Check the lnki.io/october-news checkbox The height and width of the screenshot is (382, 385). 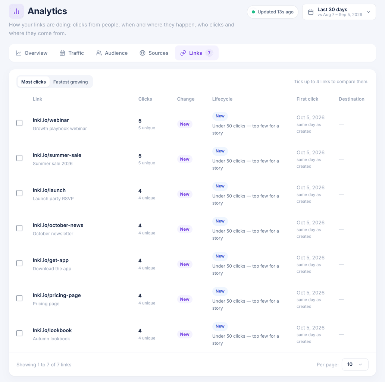19,228
